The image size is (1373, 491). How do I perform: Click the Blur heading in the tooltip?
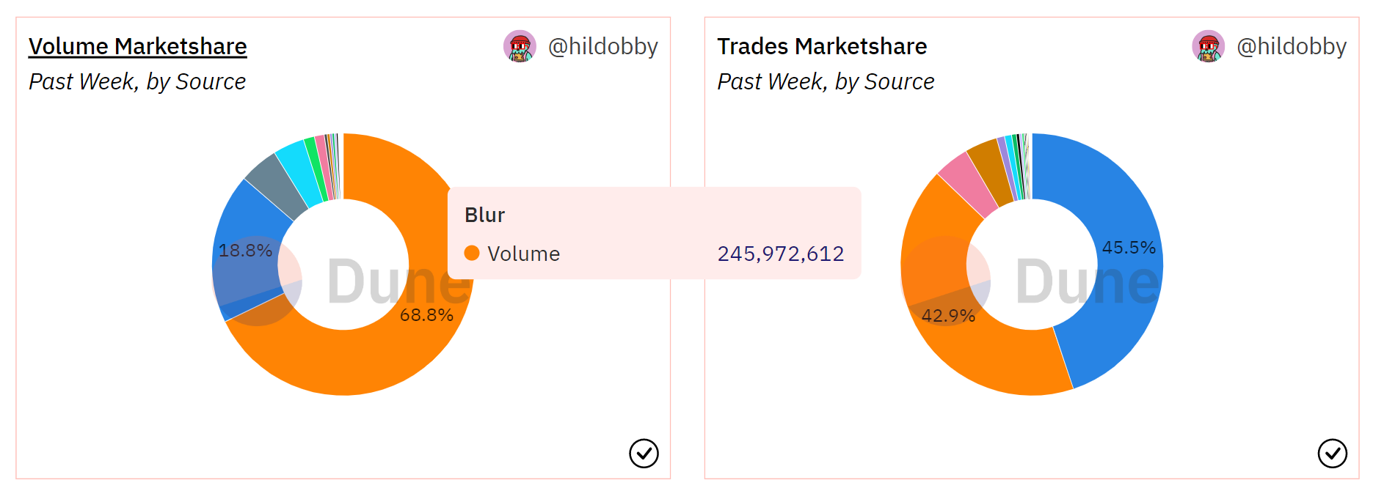point(484,215)
